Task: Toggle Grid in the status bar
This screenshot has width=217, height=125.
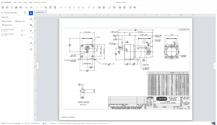Action: pos(45,123)
